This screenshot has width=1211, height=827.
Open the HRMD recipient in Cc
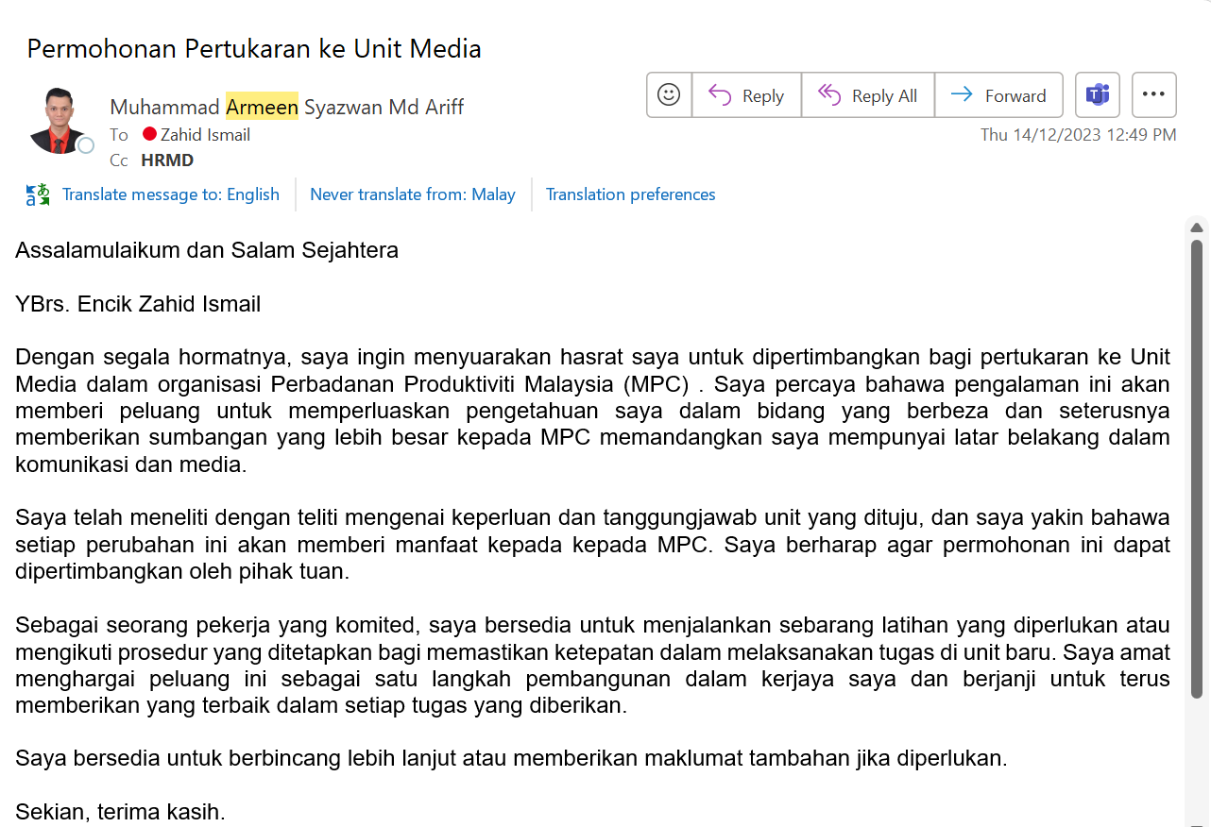167,160
